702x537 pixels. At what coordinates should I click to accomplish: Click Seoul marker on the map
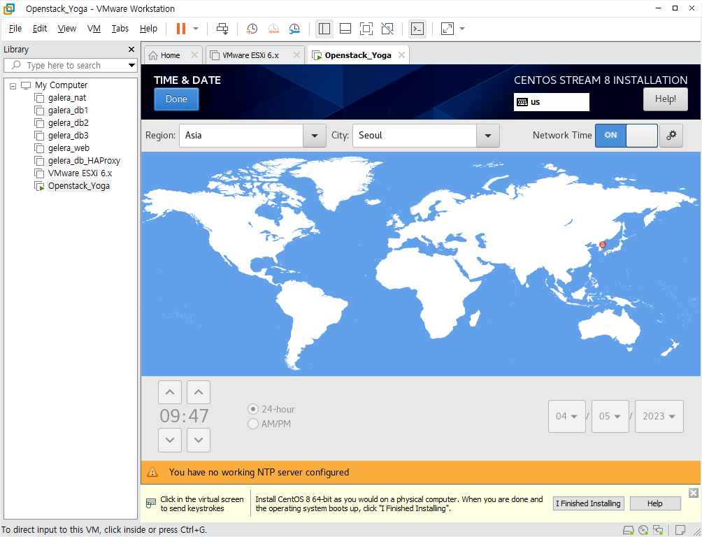[602, 245]
